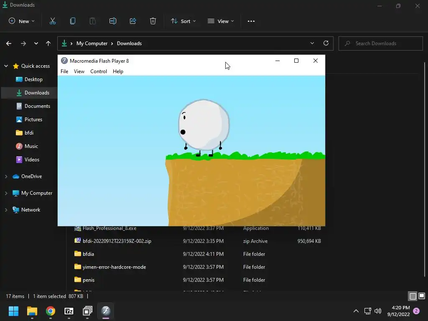428x321 pixels.
Task: Refresh the Downloads folder view
Action: 326,43
